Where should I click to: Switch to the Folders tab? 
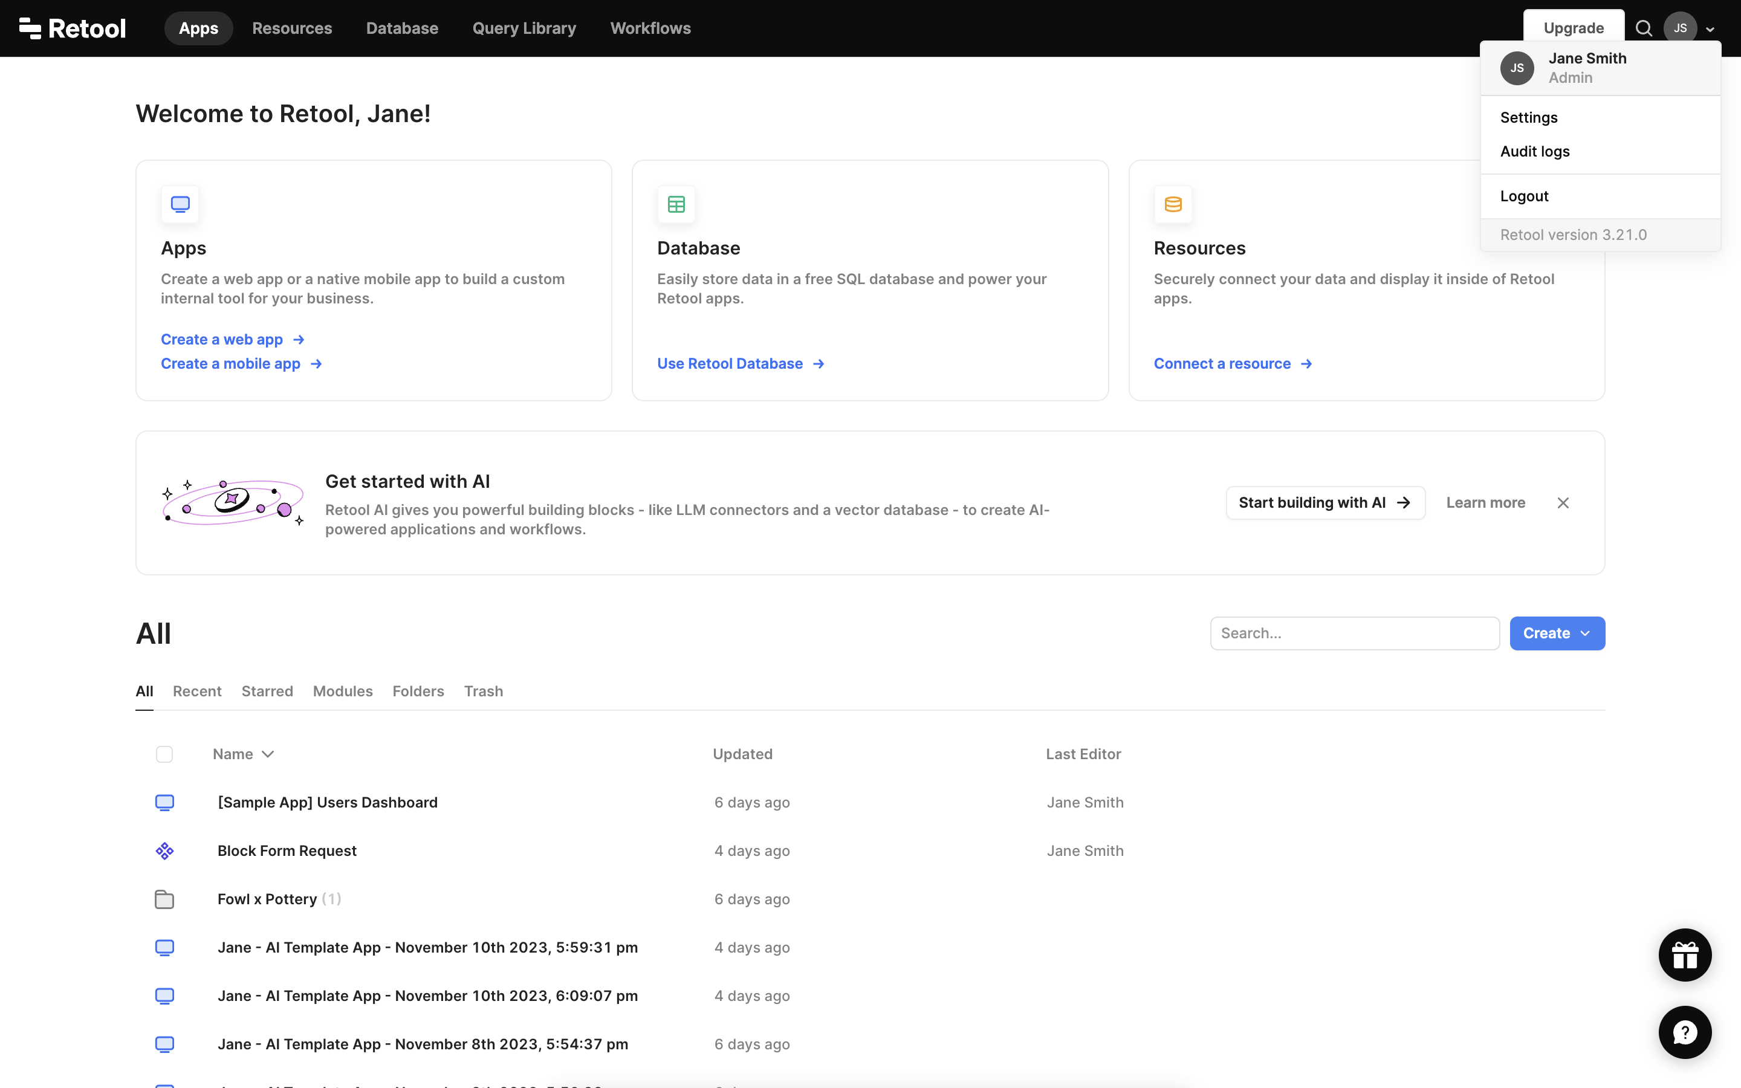418,691
